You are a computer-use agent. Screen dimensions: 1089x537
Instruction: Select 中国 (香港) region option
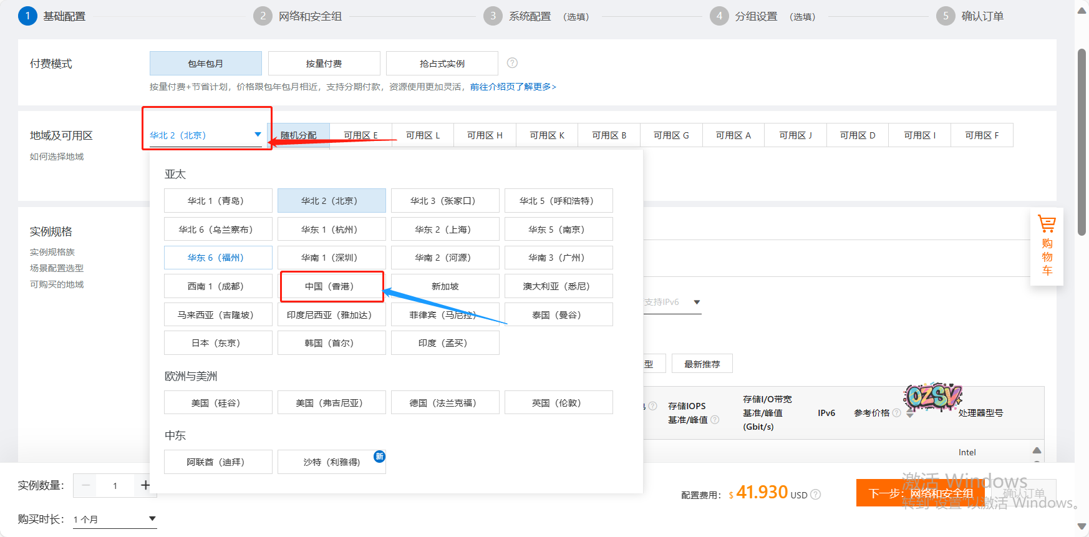pos(331,286)
